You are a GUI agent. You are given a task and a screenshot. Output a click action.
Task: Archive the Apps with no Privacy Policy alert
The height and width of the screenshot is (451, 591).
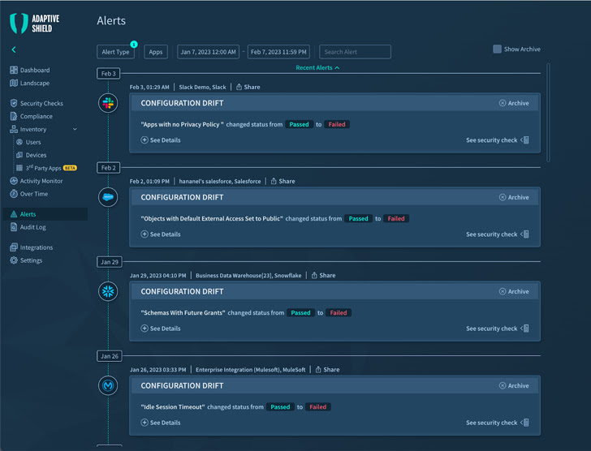tap(514, 103)
